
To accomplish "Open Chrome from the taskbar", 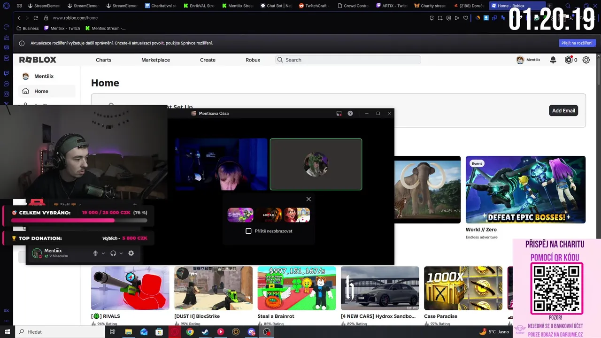I will pos(190,332).
